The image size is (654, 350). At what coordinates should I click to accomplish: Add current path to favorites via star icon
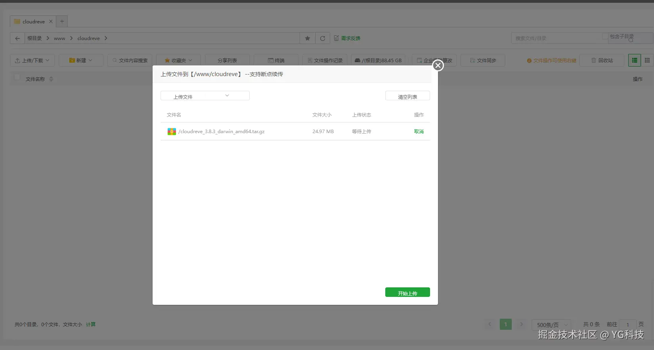pyautogui.click(x=308, y=38)
